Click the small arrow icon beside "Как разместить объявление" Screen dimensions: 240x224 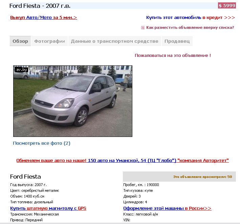(143, 28)
